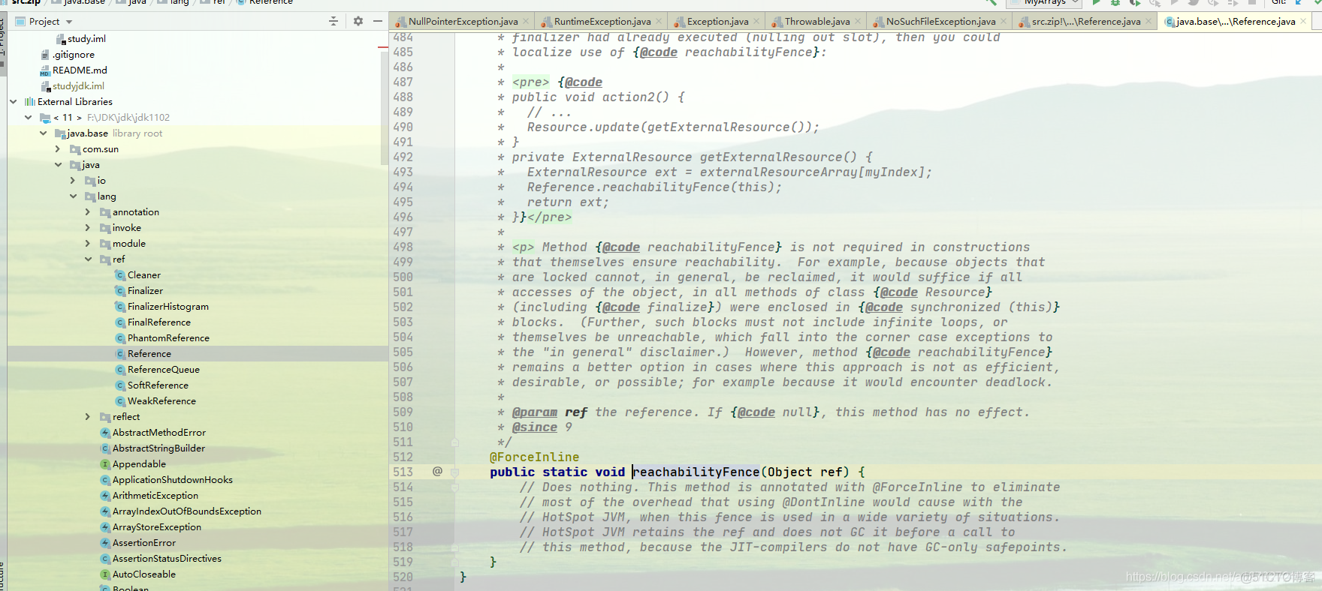Click AbstractStringBuilder in tree
Screen dimensions: 1322x591
(x=158, y=448)
